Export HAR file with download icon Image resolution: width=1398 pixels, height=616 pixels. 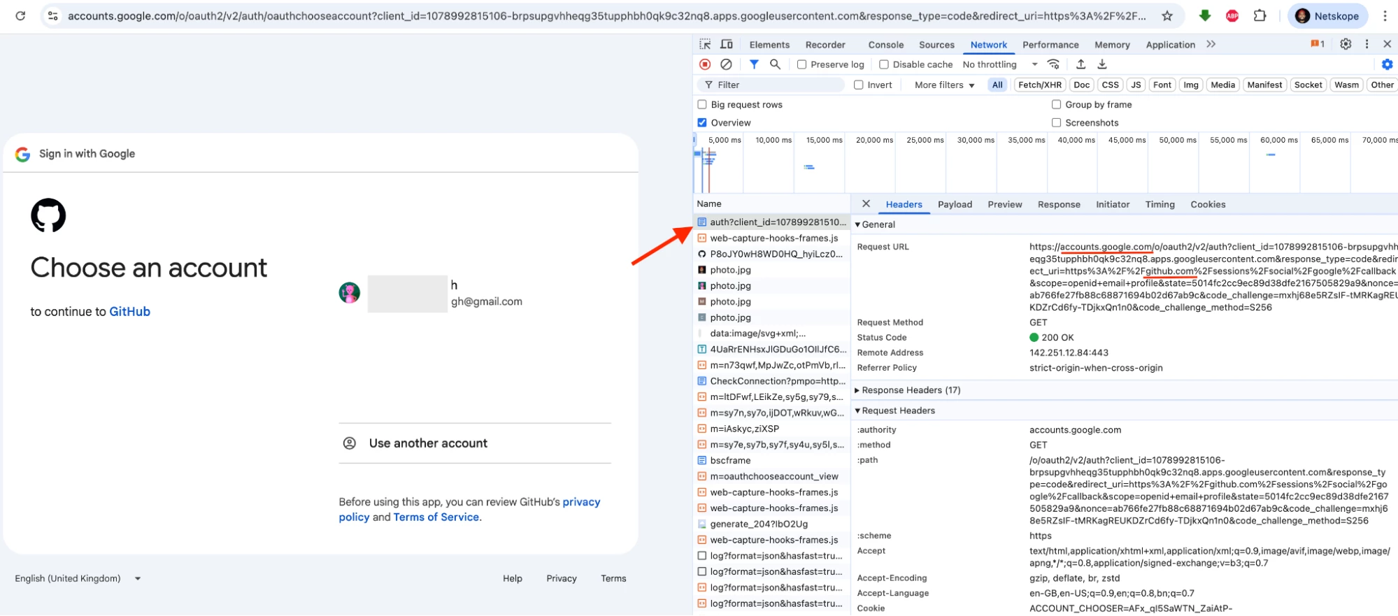pos(1102,64)
